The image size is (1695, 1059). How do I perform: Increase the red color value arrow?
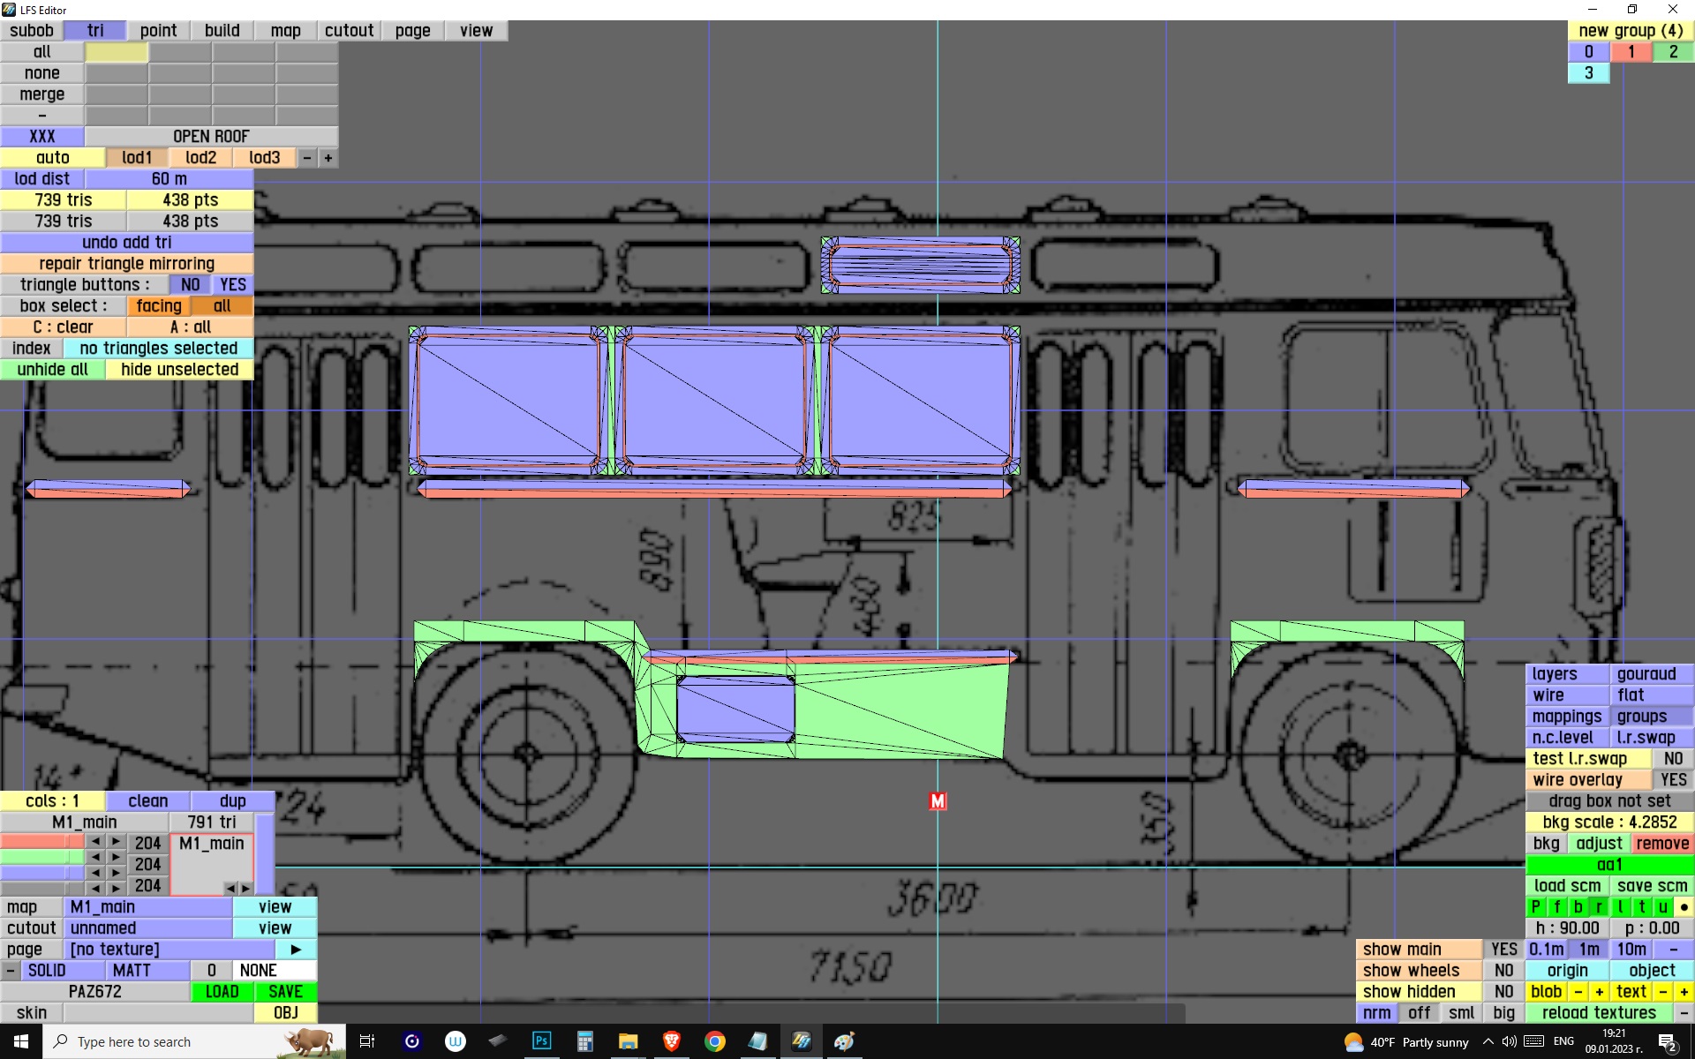[116, 842]
